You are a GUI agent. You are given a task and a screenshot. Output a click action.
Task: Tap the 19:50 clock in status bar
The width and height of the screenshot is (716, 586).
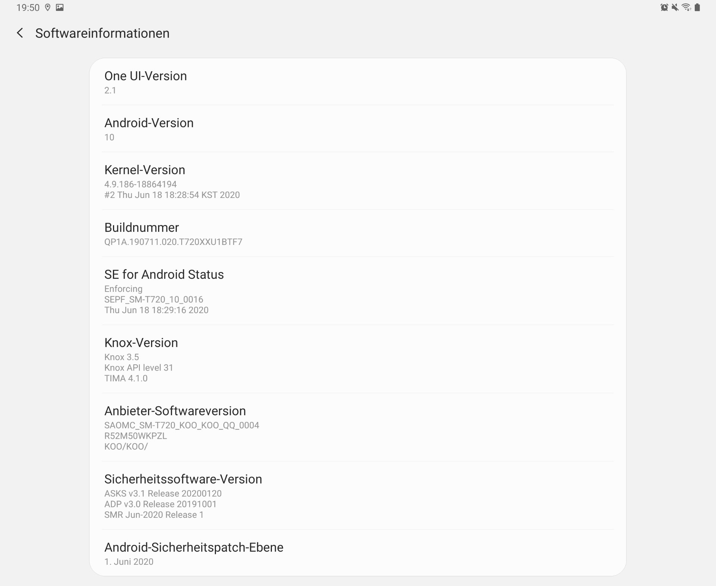[28, 8]
